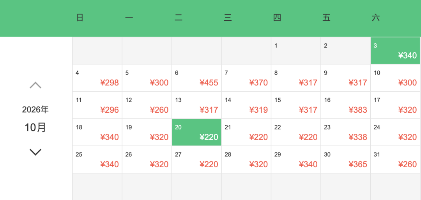Select October 25 priced ¥340

[x=97, y=160]
